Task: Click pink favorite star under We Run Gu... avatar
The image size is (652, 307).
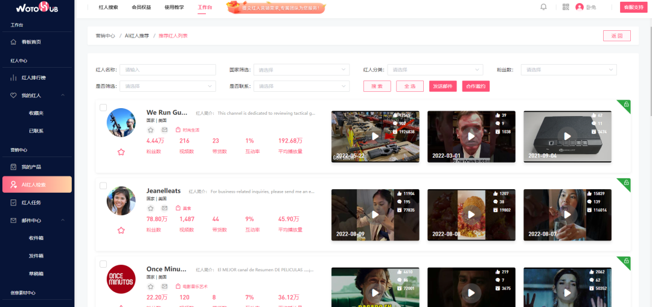Action: point(121,152)
